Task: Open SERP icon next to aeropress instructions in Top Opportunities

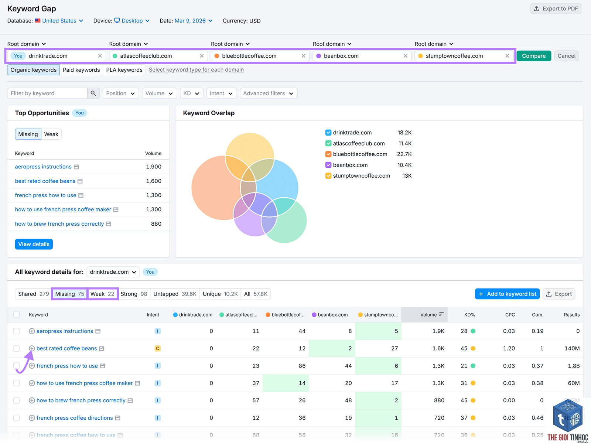Action: (76, 167)
